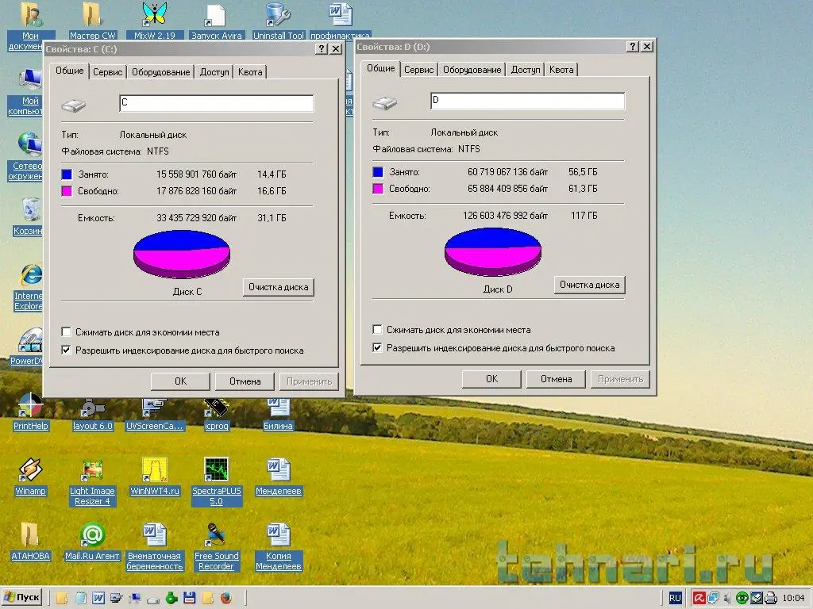Open the АТАНОВА folder icon

[x=30, y=536]
